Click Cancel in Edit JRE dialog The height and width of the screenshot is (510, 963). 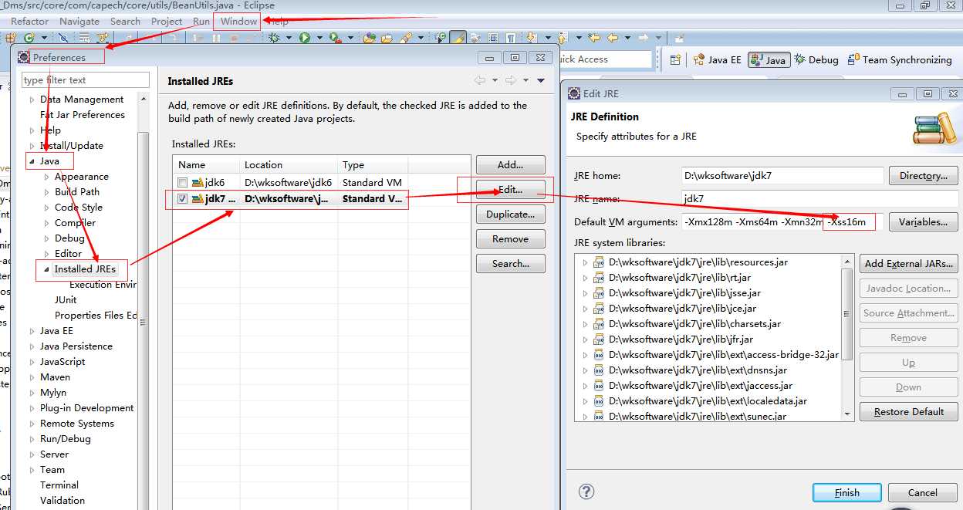tap(922, 492)
